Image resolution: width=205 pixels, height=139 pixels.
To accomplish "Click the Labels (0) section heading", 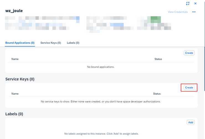I will pos(14,114).
